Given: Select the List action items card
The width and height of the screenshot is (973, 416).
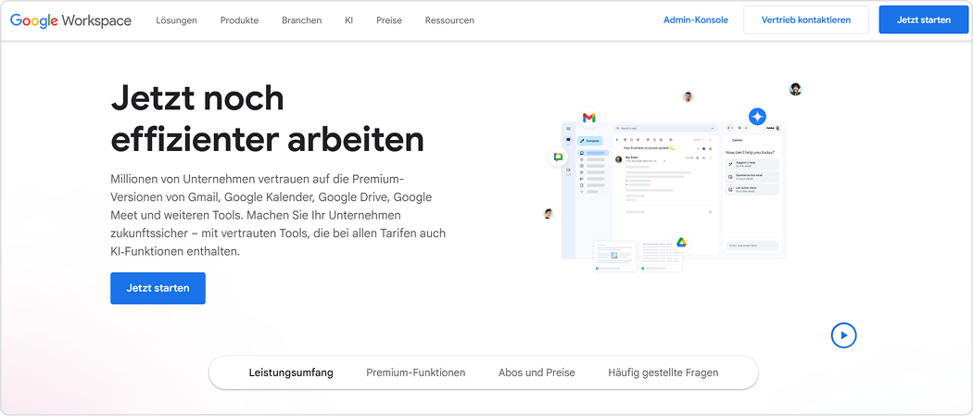Looking at the screenshot, I should coord(752,189).
